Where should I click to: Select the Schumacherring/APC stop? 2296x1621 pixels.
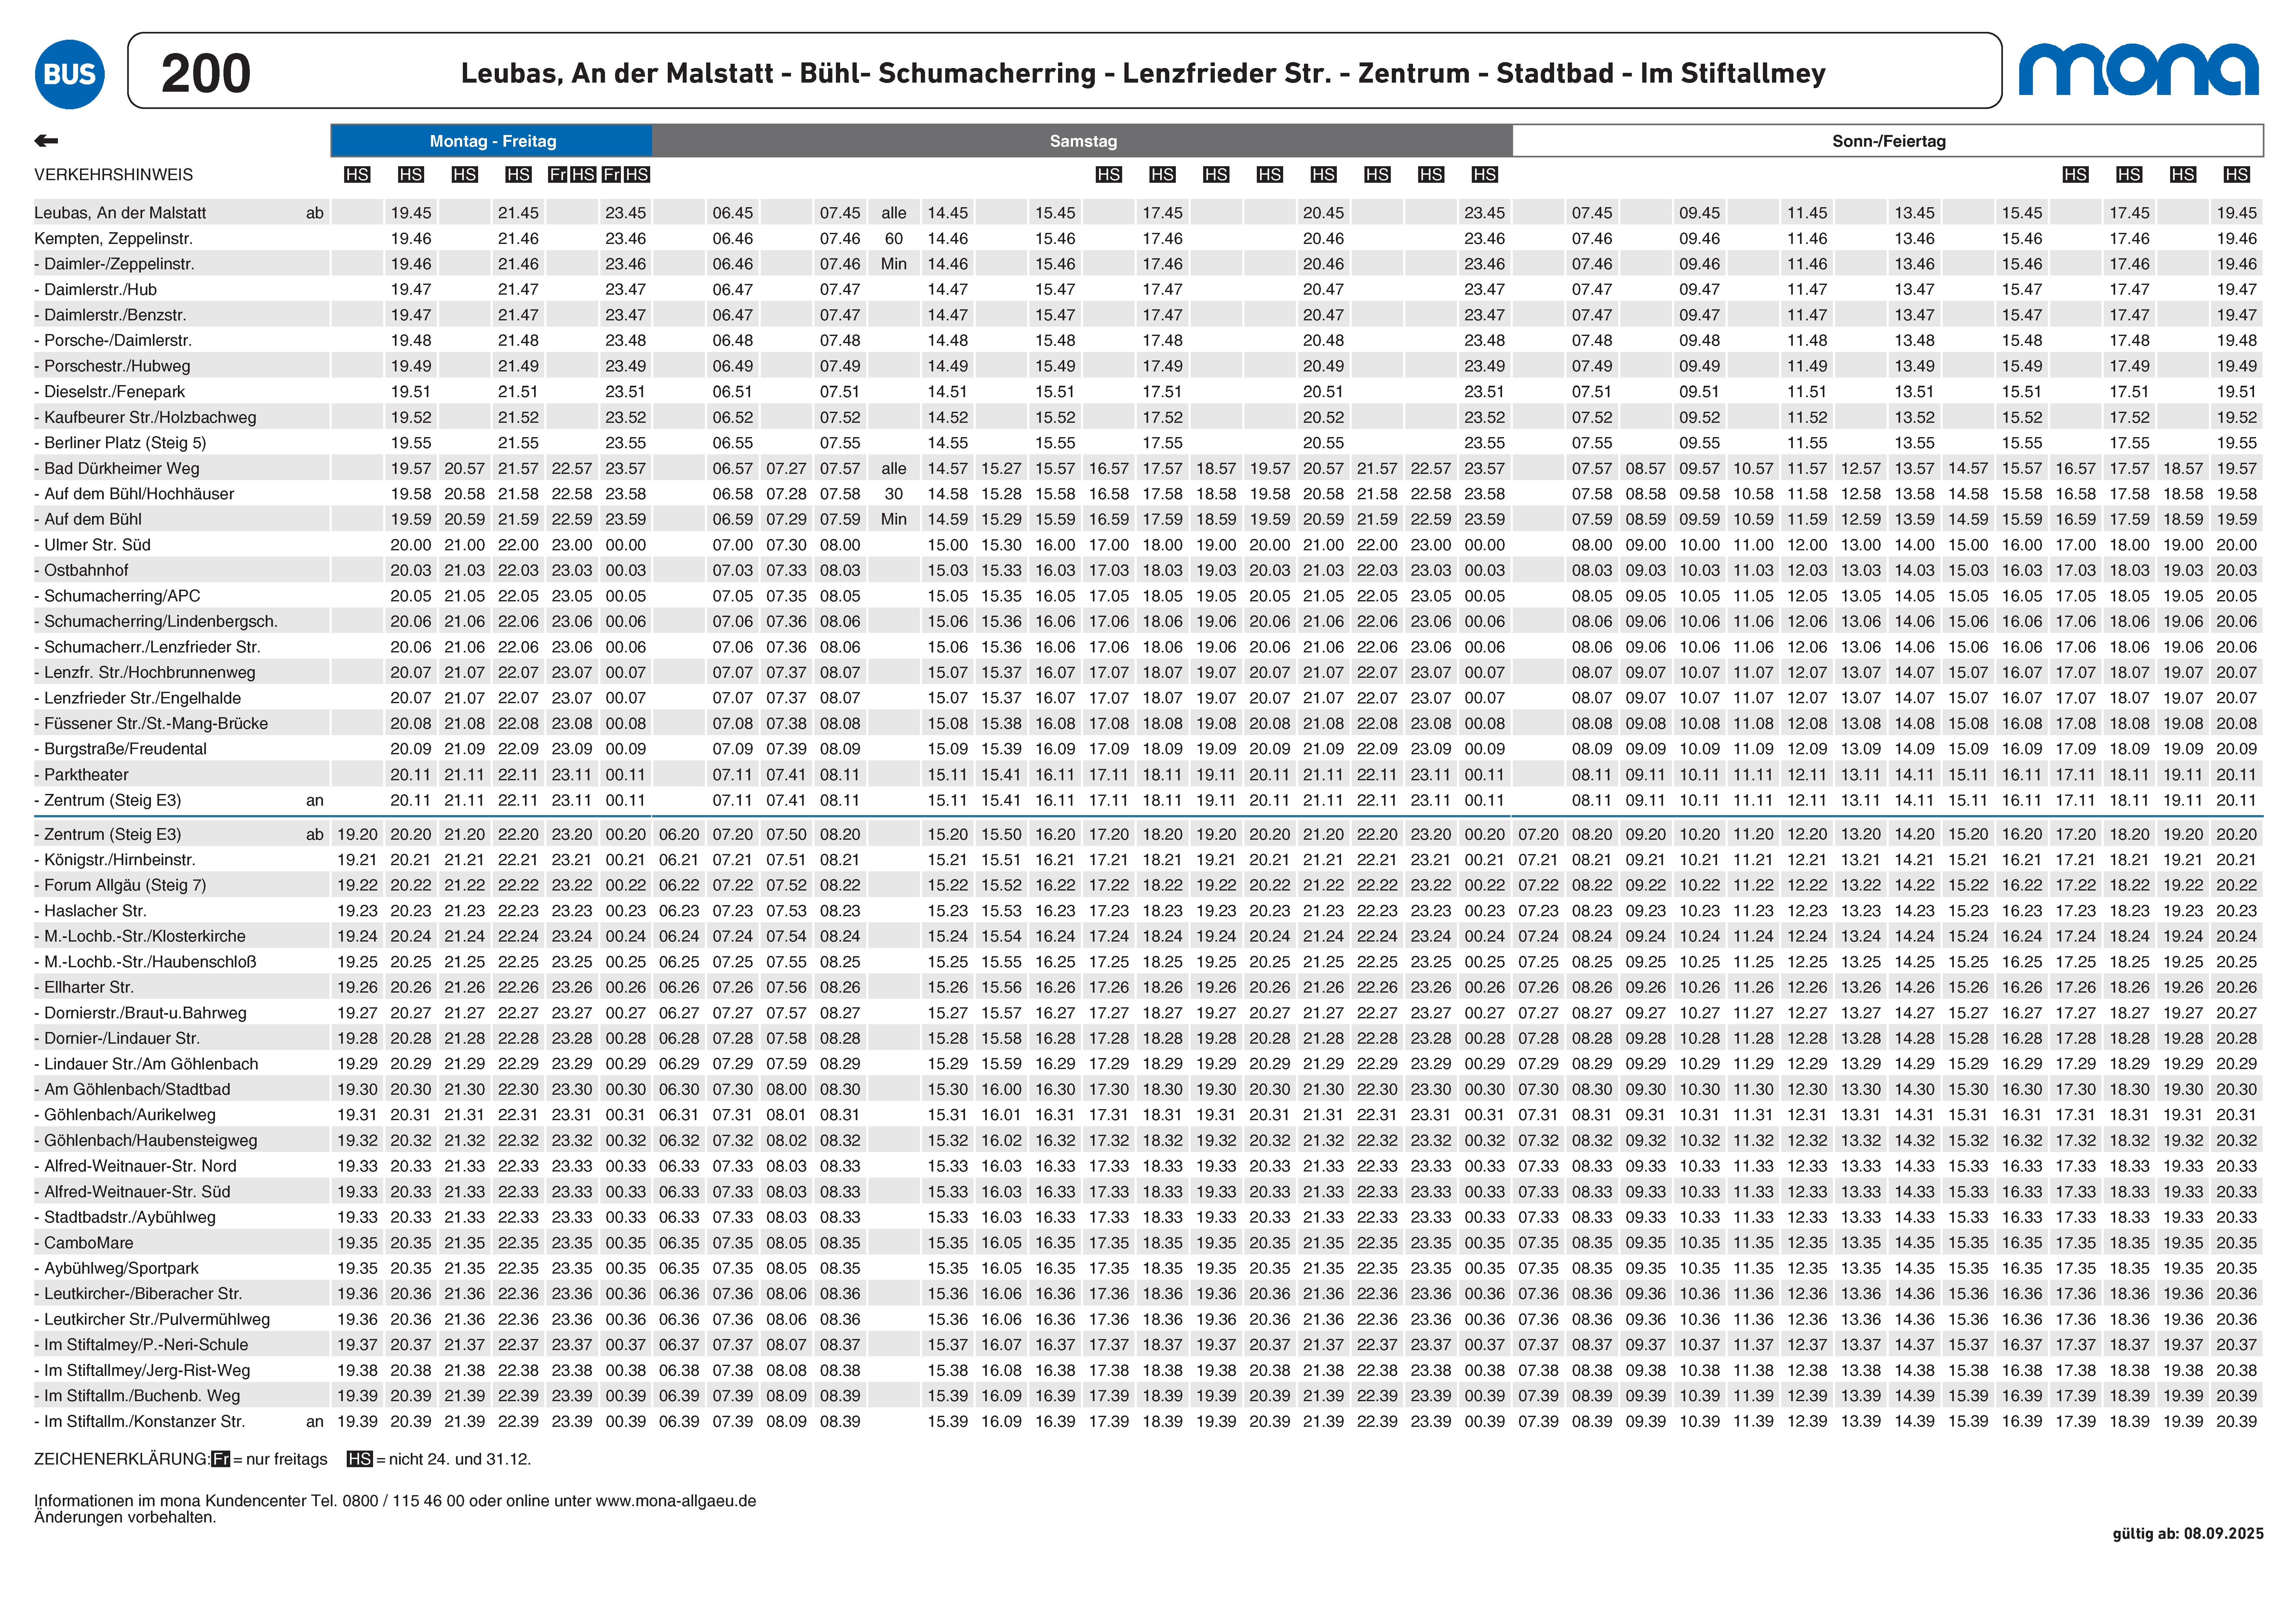click(x=117, y=596)
